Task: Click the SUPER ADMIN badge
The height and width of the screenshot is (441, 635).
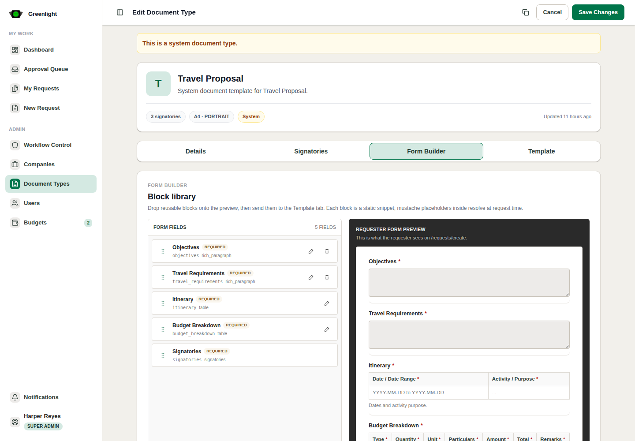Action: pyautogui.click(x=43, y=426)
